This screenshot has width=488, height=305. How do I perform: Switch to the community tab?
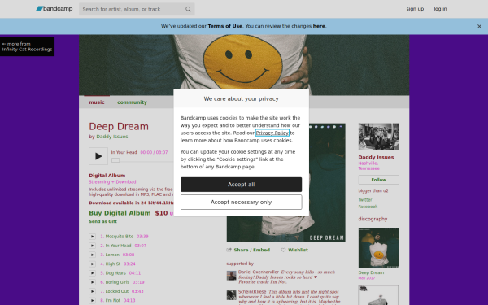132,102
